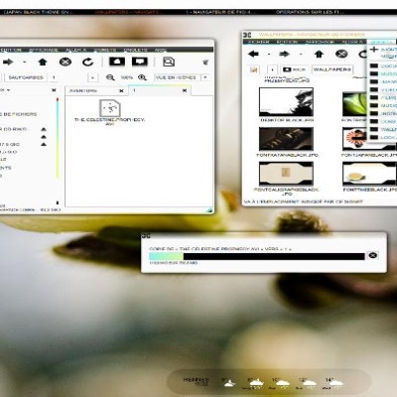Screen dimensions: 397x397
Task: Toggle text location entry in Wallpapers window
Action: tap(254, 69)
